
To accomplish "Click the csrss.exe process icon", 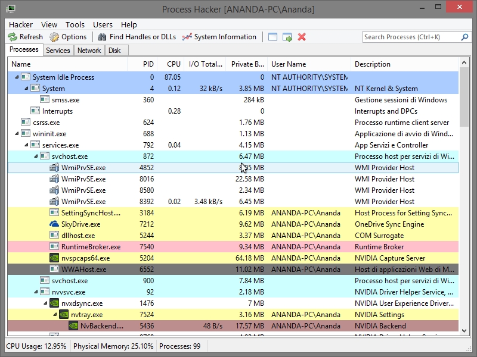I will pyautogui.click(x=26, y=123).
